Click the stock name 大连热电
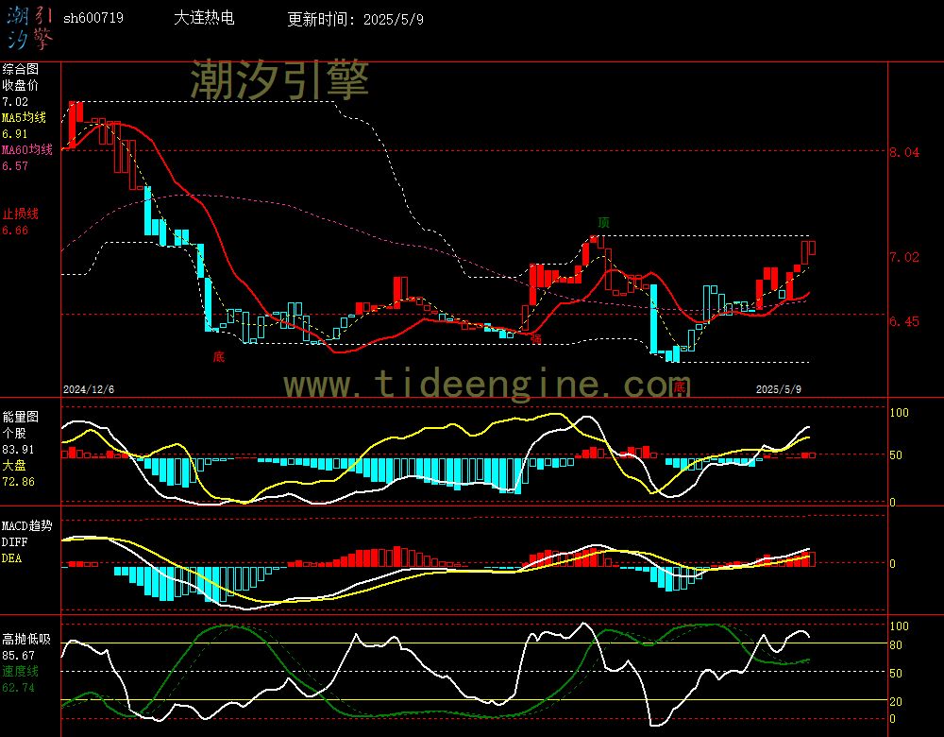 [x=204, y=18]
